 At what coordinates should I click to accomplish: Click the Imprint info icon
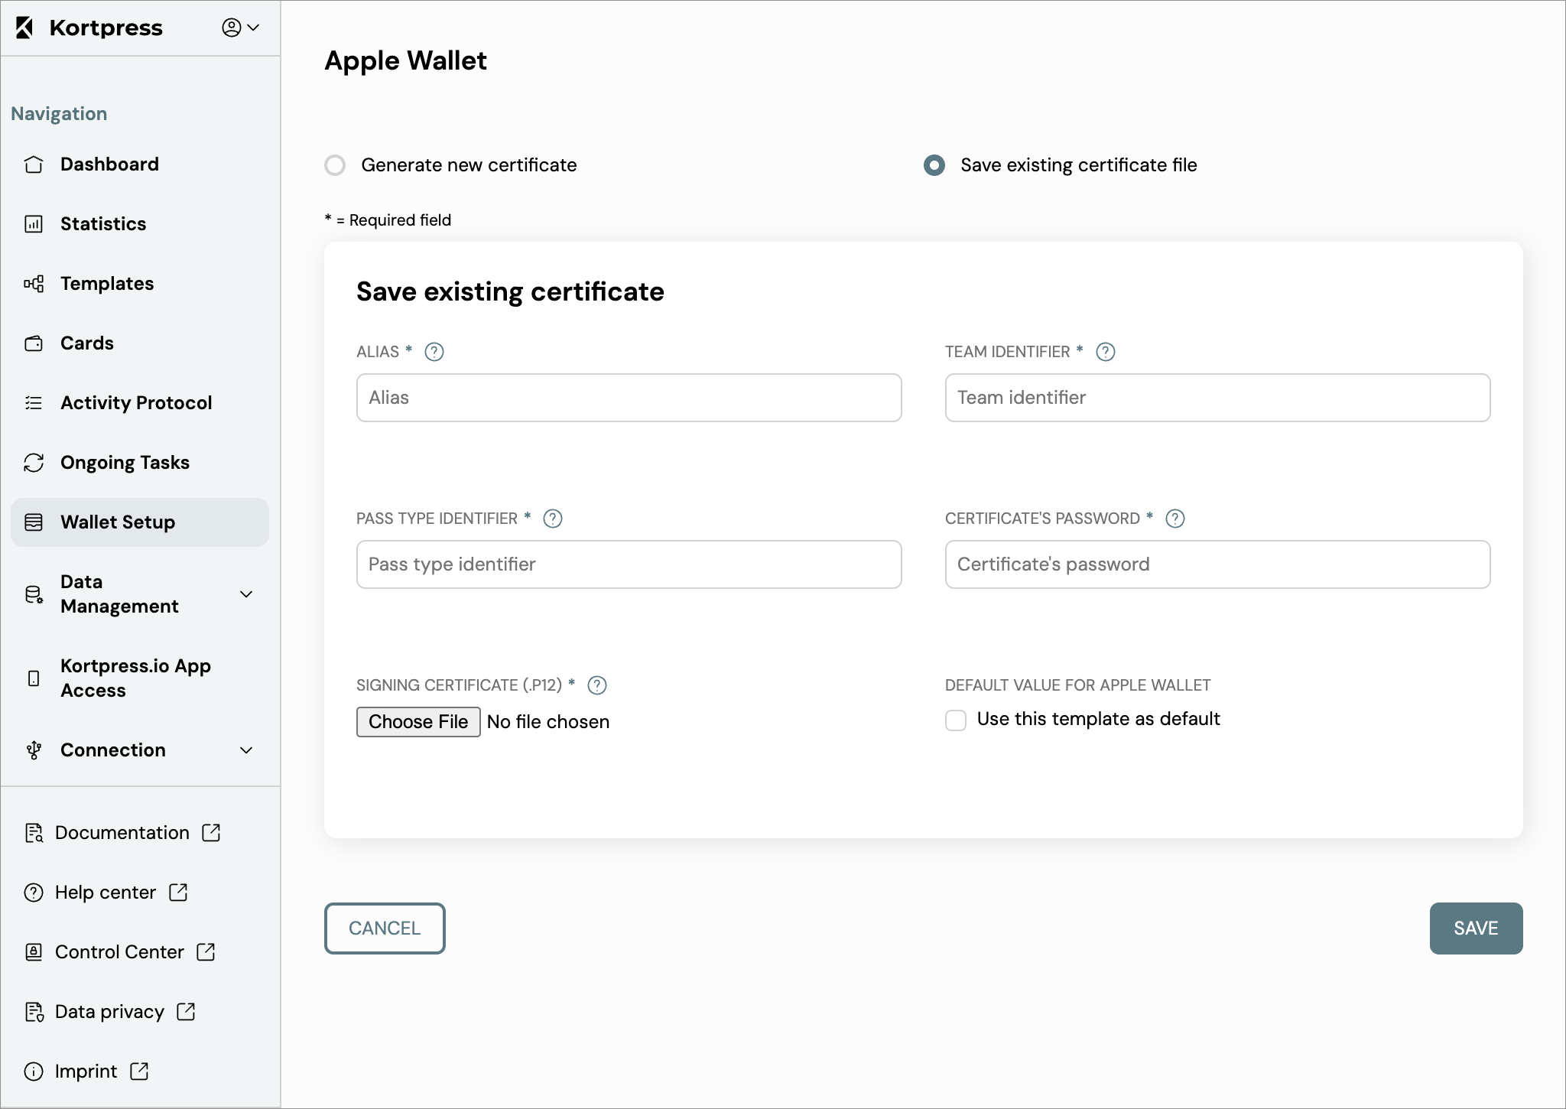34,1072
